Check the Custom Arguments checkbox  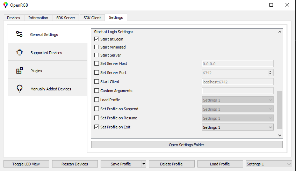pos(96,90)
